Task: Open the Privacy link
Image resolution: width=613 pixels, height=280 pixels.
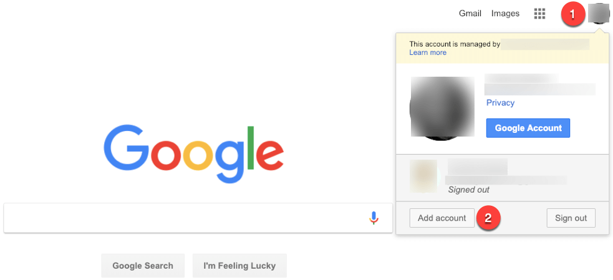Action: (x=500, y=103)
